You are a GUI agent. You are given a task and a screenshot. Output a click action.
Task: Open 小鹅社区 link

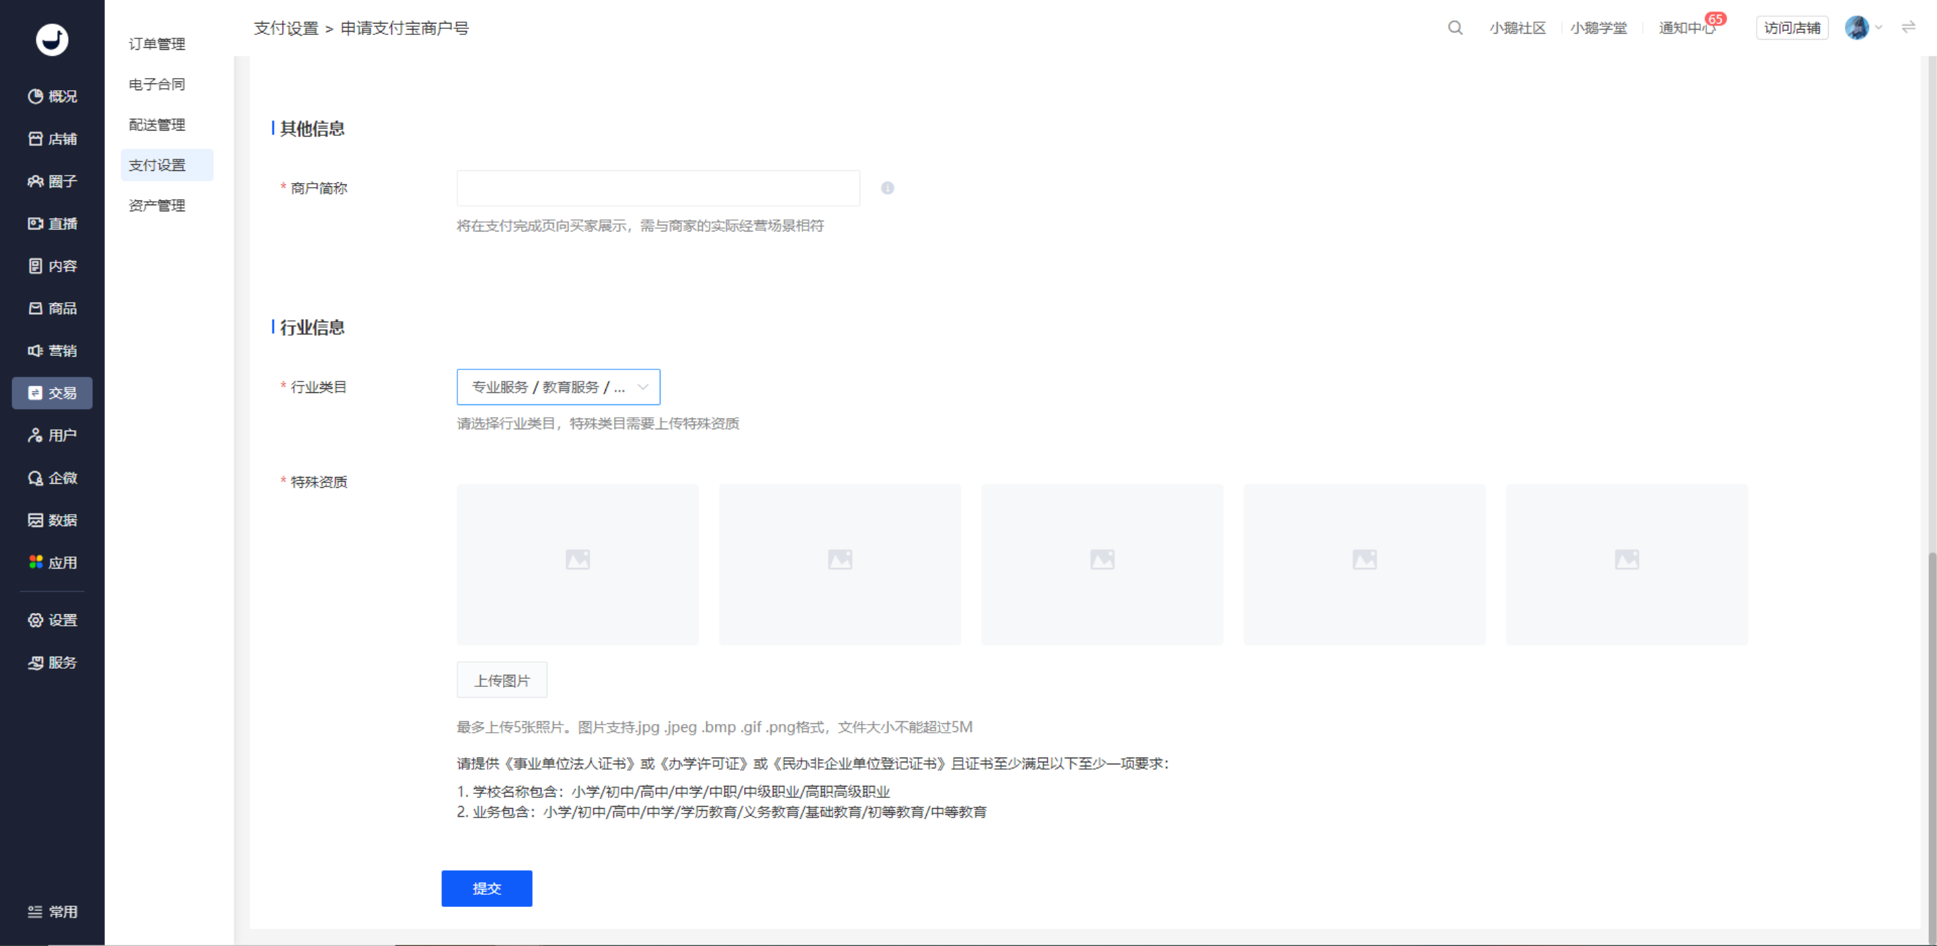point(1517,28)
